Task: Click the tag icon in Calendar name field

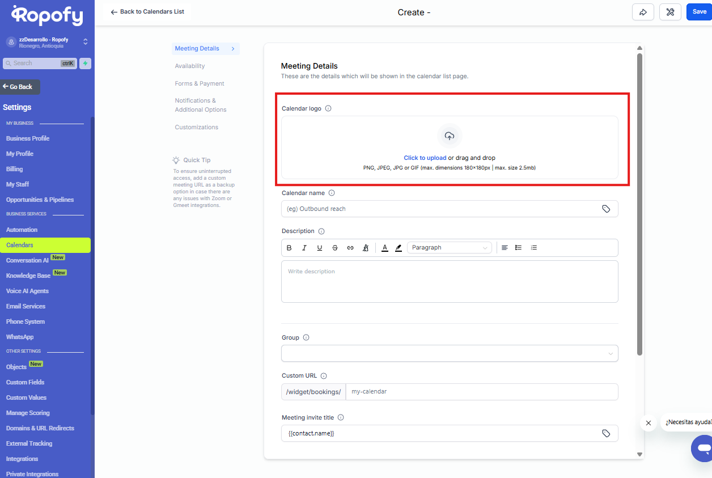Action: [x=606, y=209]
